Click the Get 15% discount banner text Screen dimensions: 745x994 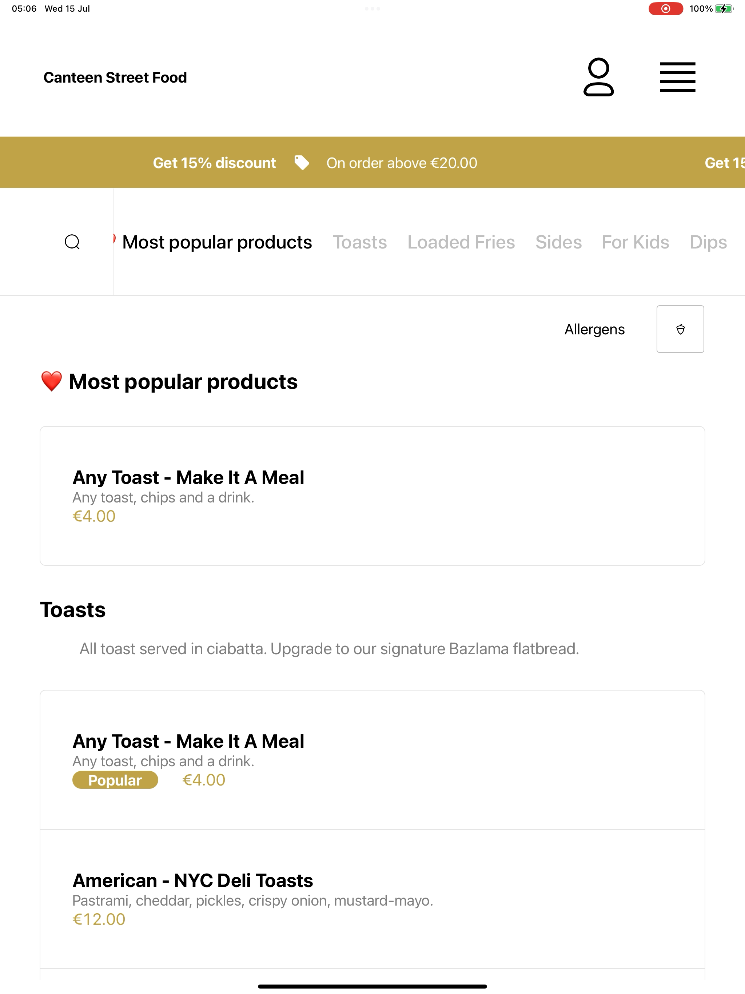[214, 163]
